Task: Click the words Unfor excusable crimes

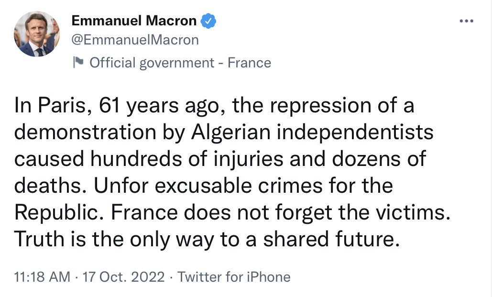Action: pos(208,185)
